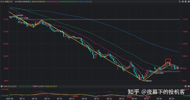This screenshot has width=190, height=100.
Task: Click 11500 on the left price axis
Action: (6, 19)
